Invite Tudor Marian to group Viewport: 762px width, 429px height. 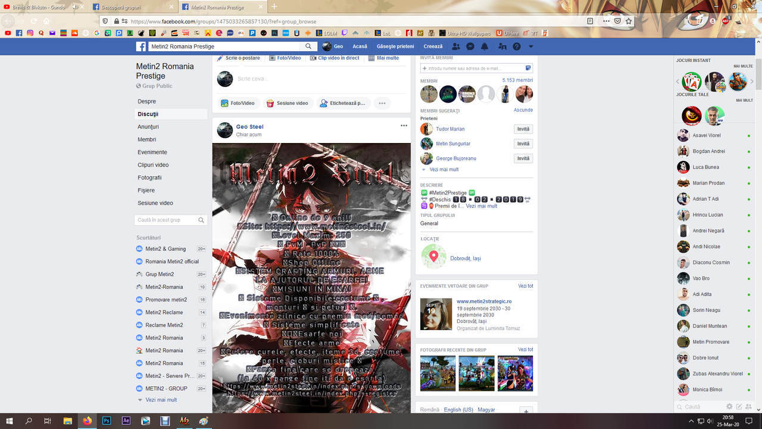[523, 129]
